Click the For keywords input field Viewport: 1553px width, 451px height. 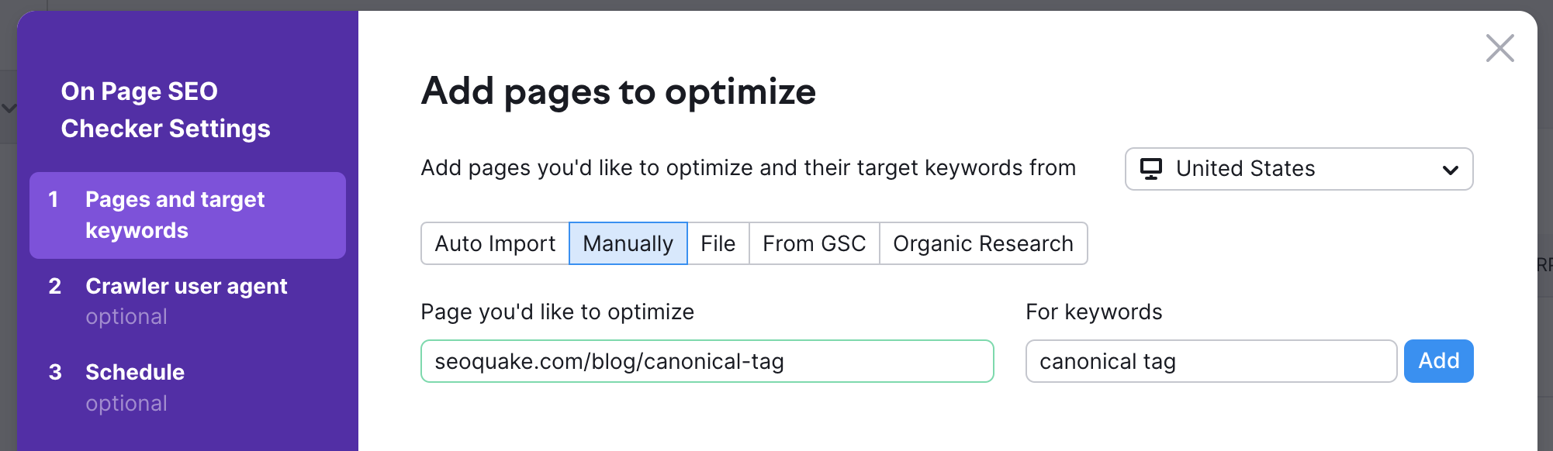click(1210, 360)
